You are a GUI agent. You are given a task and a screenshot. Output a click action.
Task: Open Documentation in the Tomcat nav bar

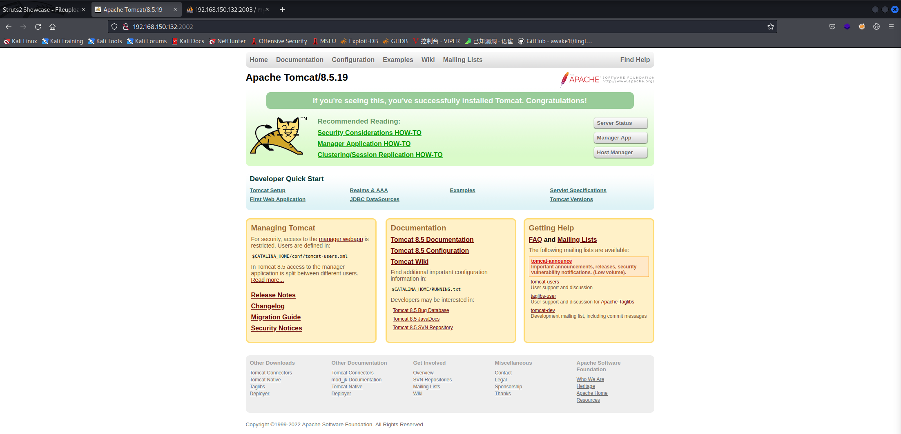[x=300, y=60]
